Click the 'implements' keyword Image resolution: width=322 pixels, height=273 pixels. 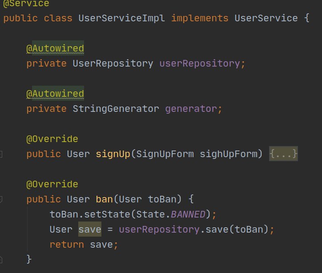tap(200, 18)
